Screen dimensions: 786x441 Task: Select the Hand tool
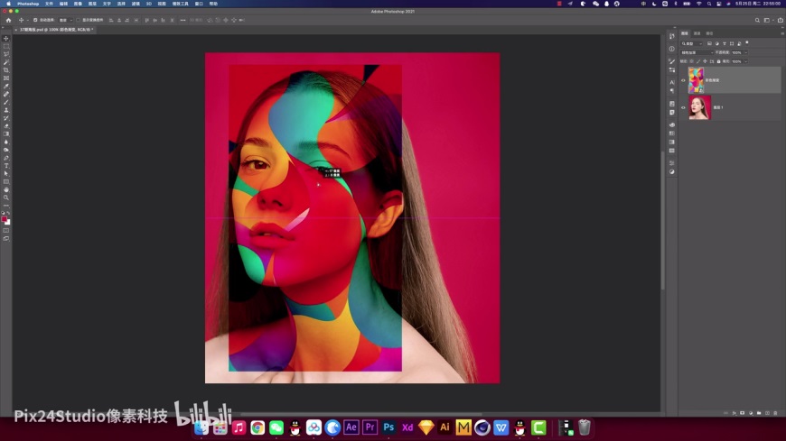coord(6,189)
